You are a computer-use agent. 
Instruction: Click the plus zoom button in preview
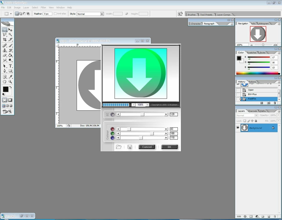tap(133, 105)
